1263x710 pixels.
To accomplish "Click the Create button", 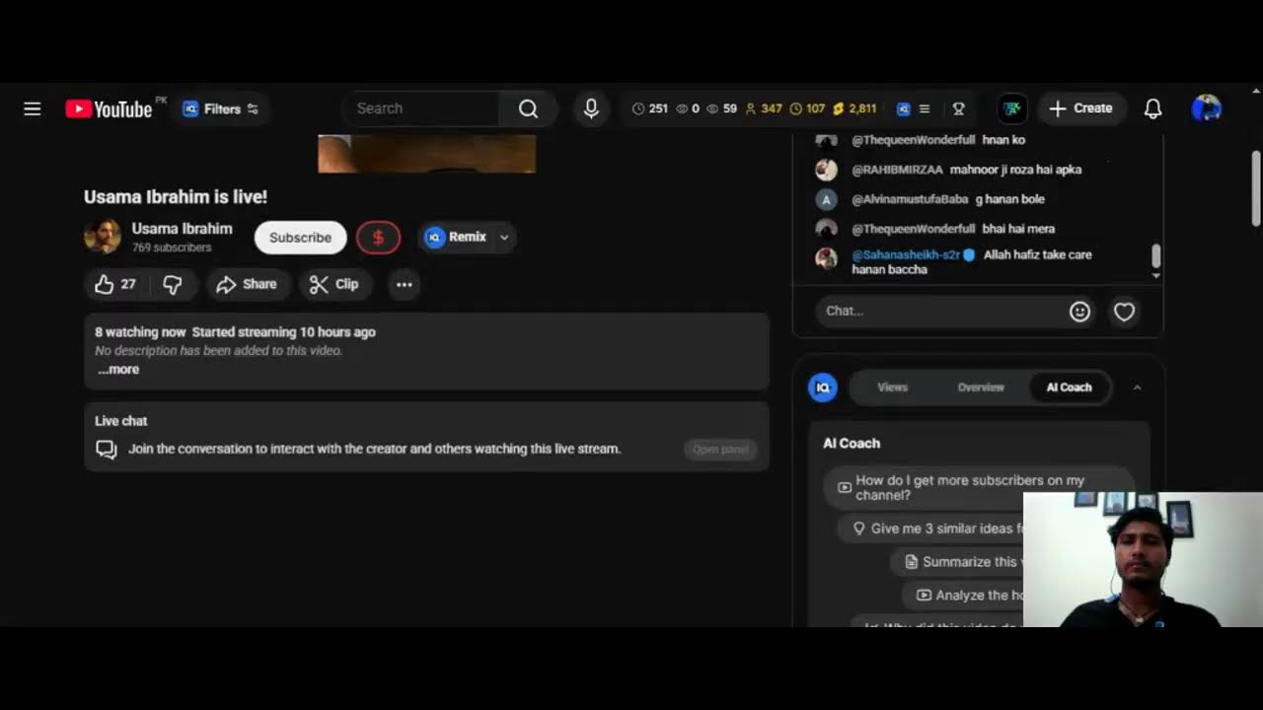I will point(1081,108).
